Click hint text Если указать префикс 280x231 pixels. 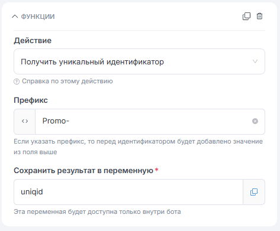click(x=138, y=147)
